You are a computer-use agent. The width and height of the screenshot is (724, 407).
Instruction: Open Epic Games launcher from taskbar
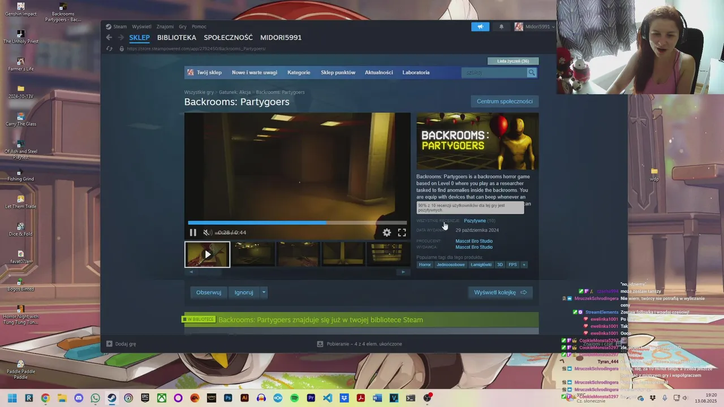click(145, 398)
